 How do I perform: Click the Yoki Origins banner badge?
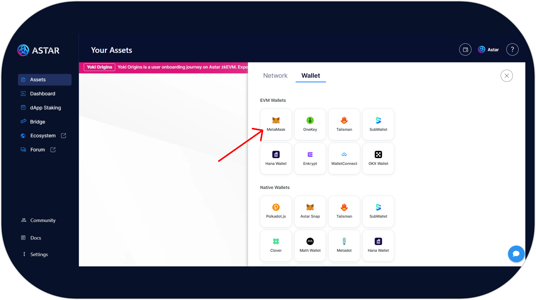pos(99,67)
